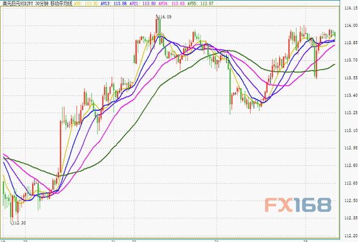Click the 112.50 price axis label
Image resolution: width=358 pixels, height=242 pixels.
click(x=351, y=200)
